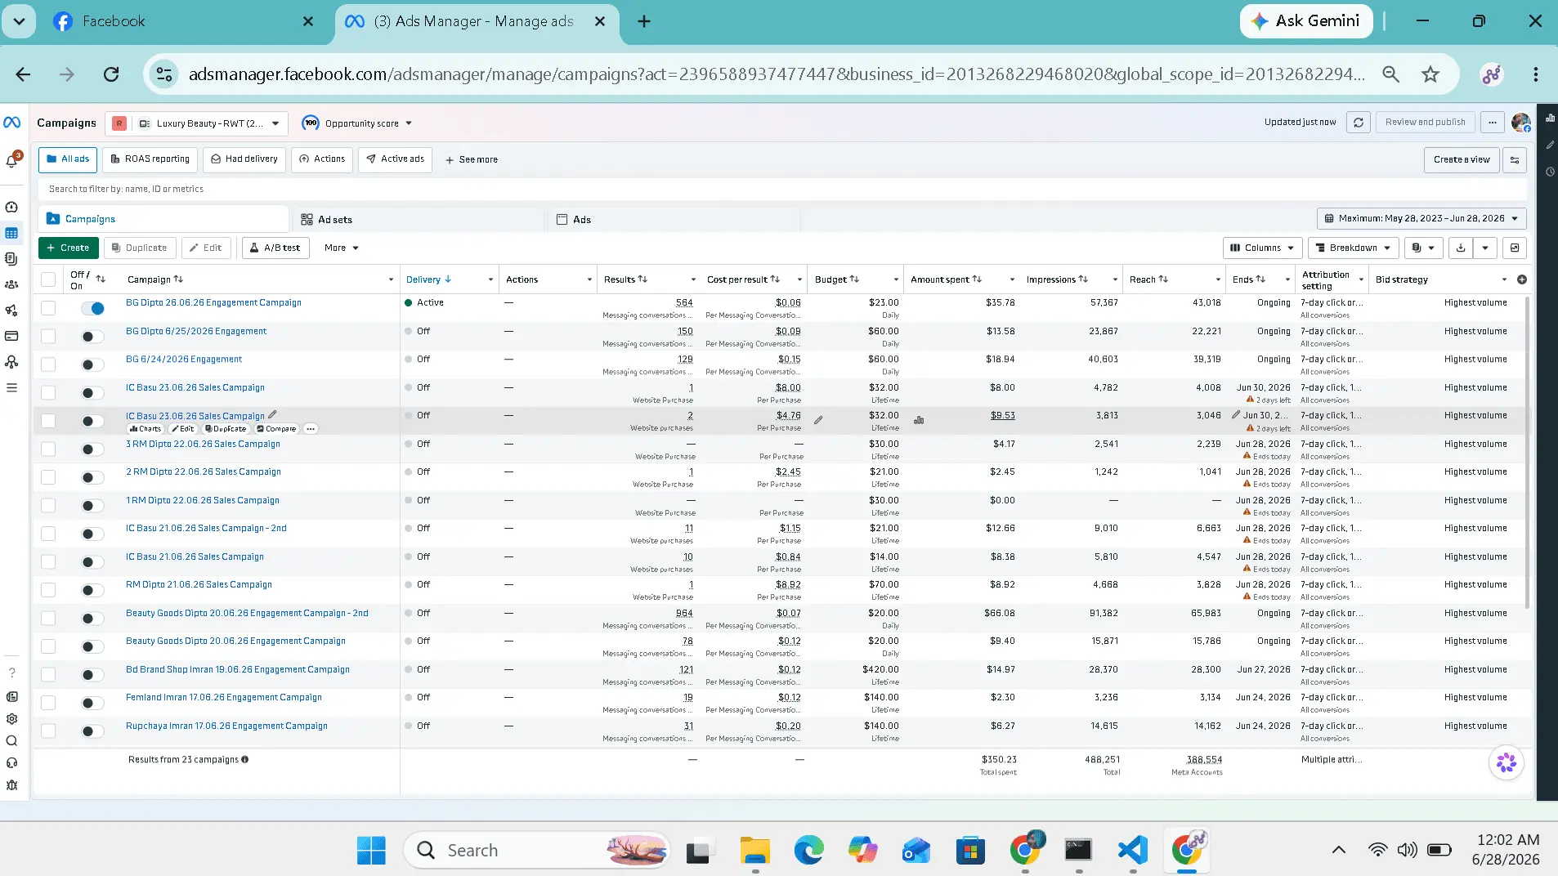Screen dimensions: 1558x876
Task: Open the profile avatar at top right
Action: pyautogui.click(x=1520, y=123)
